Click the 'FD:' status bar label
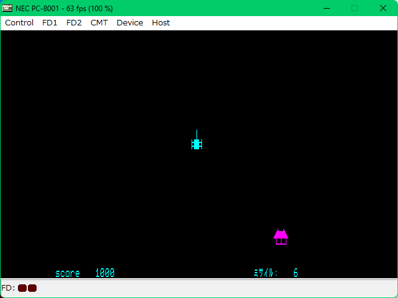The width and height of the screenshot is (398, 298). pos(8,288)
